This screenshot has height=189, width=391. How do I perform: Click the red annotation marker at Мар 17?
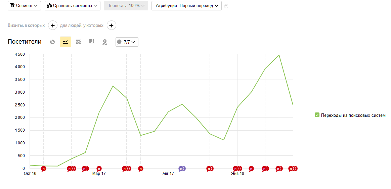coord(99,169)
